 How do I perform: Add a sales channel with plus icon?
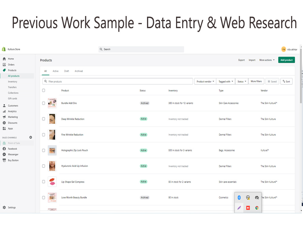31,137
